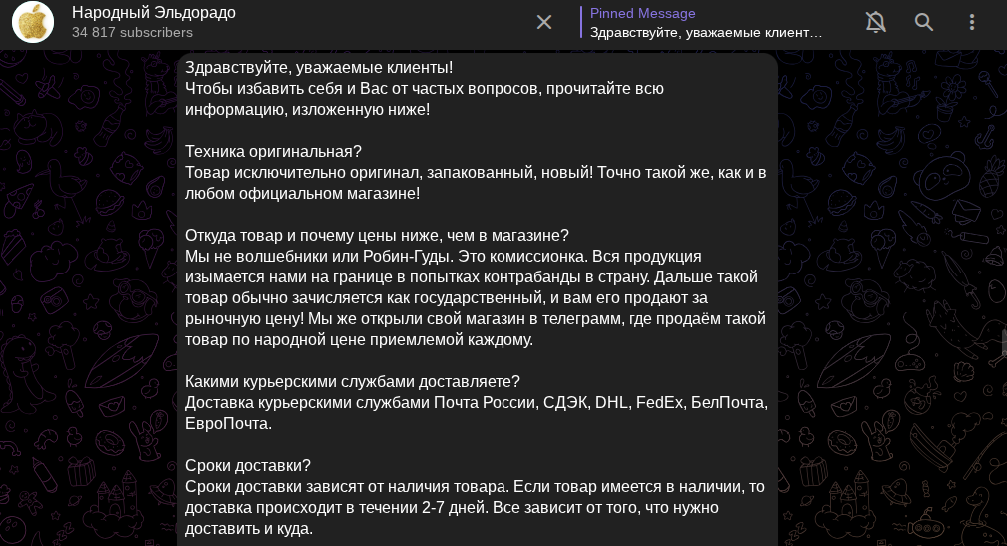Screen dimensions: 1007x546
Task: Dismiss the pinned message with X
Action: click(x=544, y=22)
